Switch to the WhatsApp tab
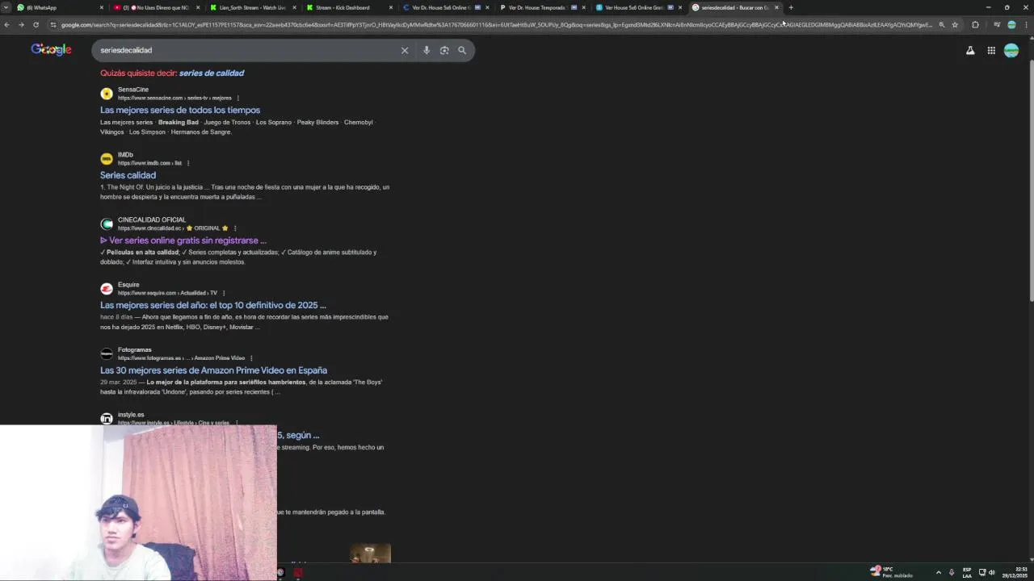This screenshot has width=1034, height=581. [60, 7]
